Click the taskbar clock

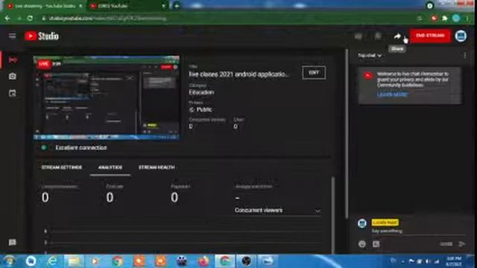pyautogui.click(x=455, y=261)
